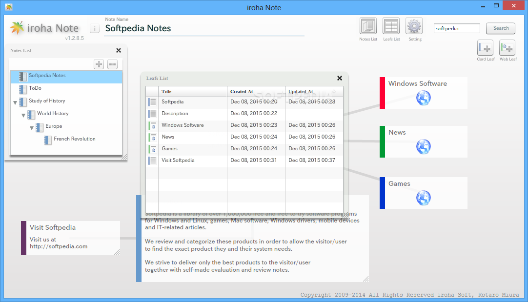Select World History note
Viewport: 528px width, 302px height.
(53, 114)
